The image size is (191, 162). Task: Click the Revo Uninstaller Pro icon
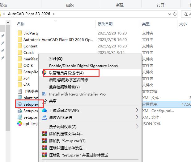44,94
